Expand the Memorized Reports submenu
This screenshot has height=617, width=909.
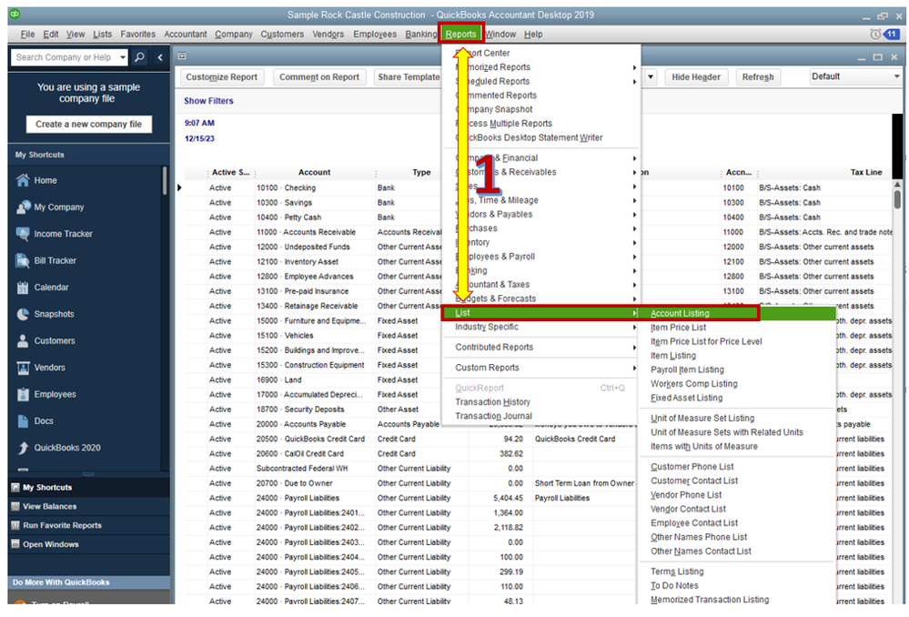(634, 67)
